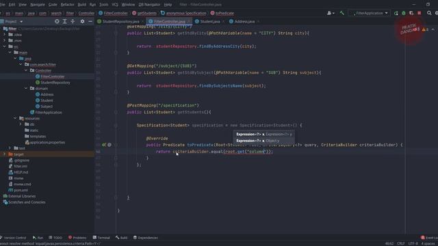Hide the Project tool window with minus icon
Viewport: 438px width, 246px height.
[x=90, y=21]
